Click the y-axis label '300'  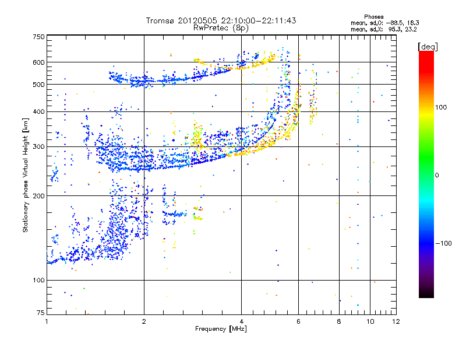pyautogui.click(x=38, y=146)
